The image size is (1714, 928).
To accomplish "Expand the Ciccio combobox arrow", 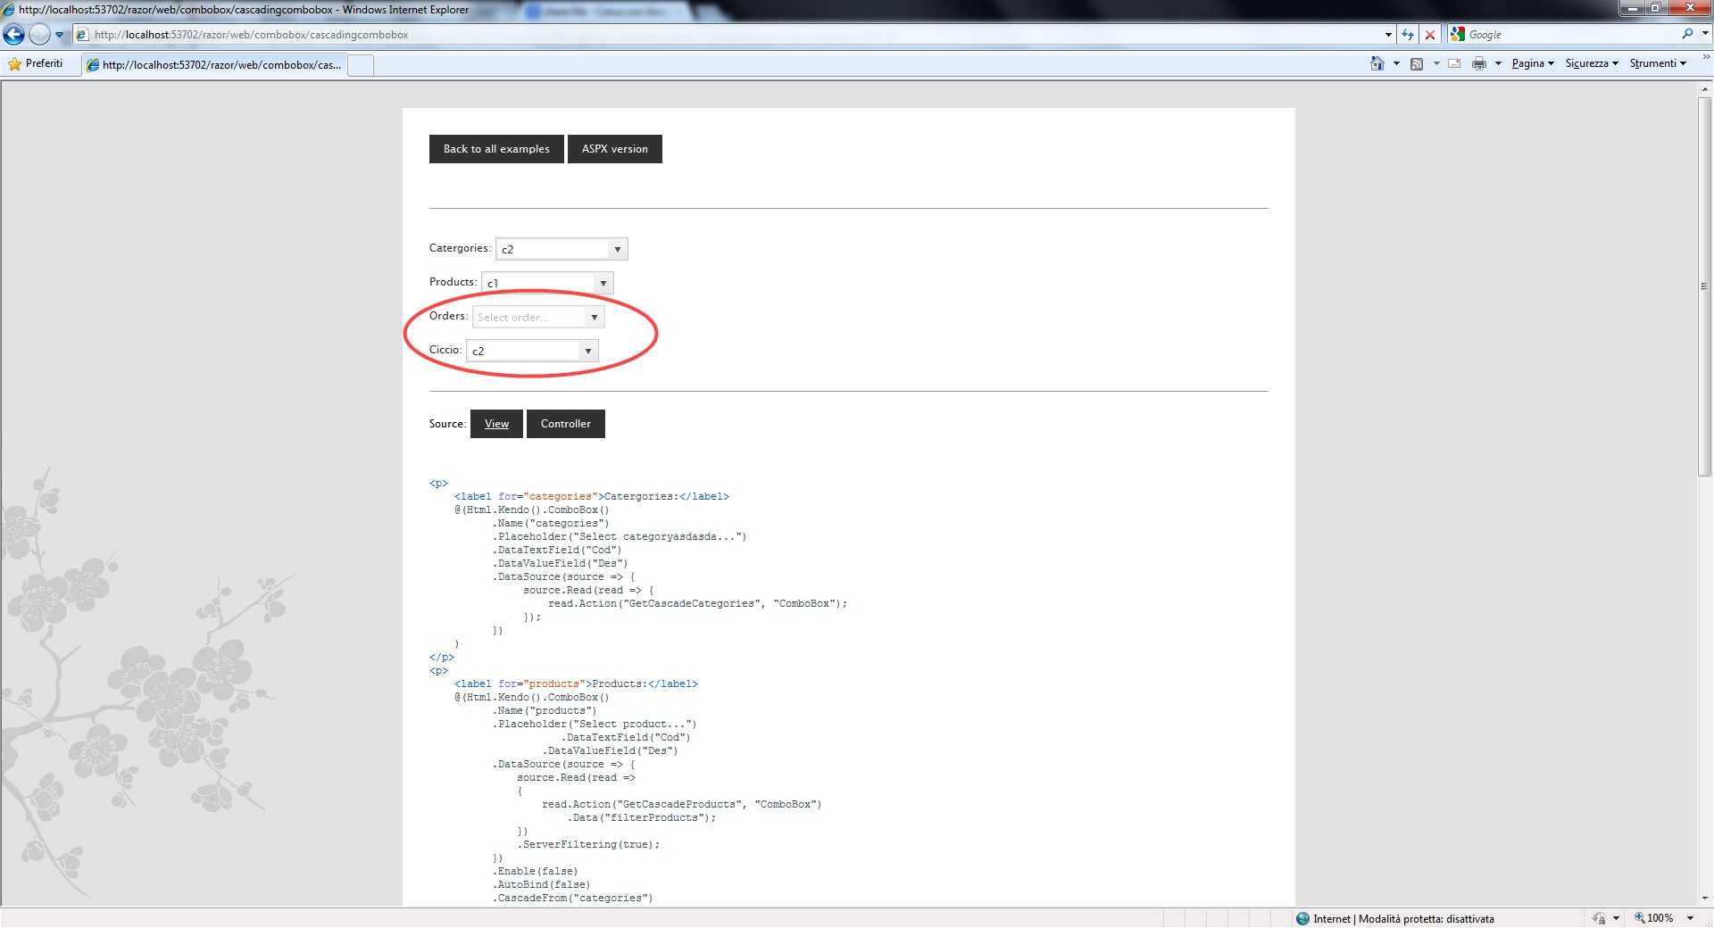I will point(588,351).
